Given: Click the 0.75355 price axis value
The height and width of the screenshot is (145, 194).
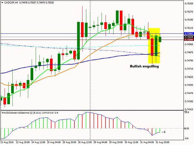Looking at the screenshot, I should (x=189, y=4).
